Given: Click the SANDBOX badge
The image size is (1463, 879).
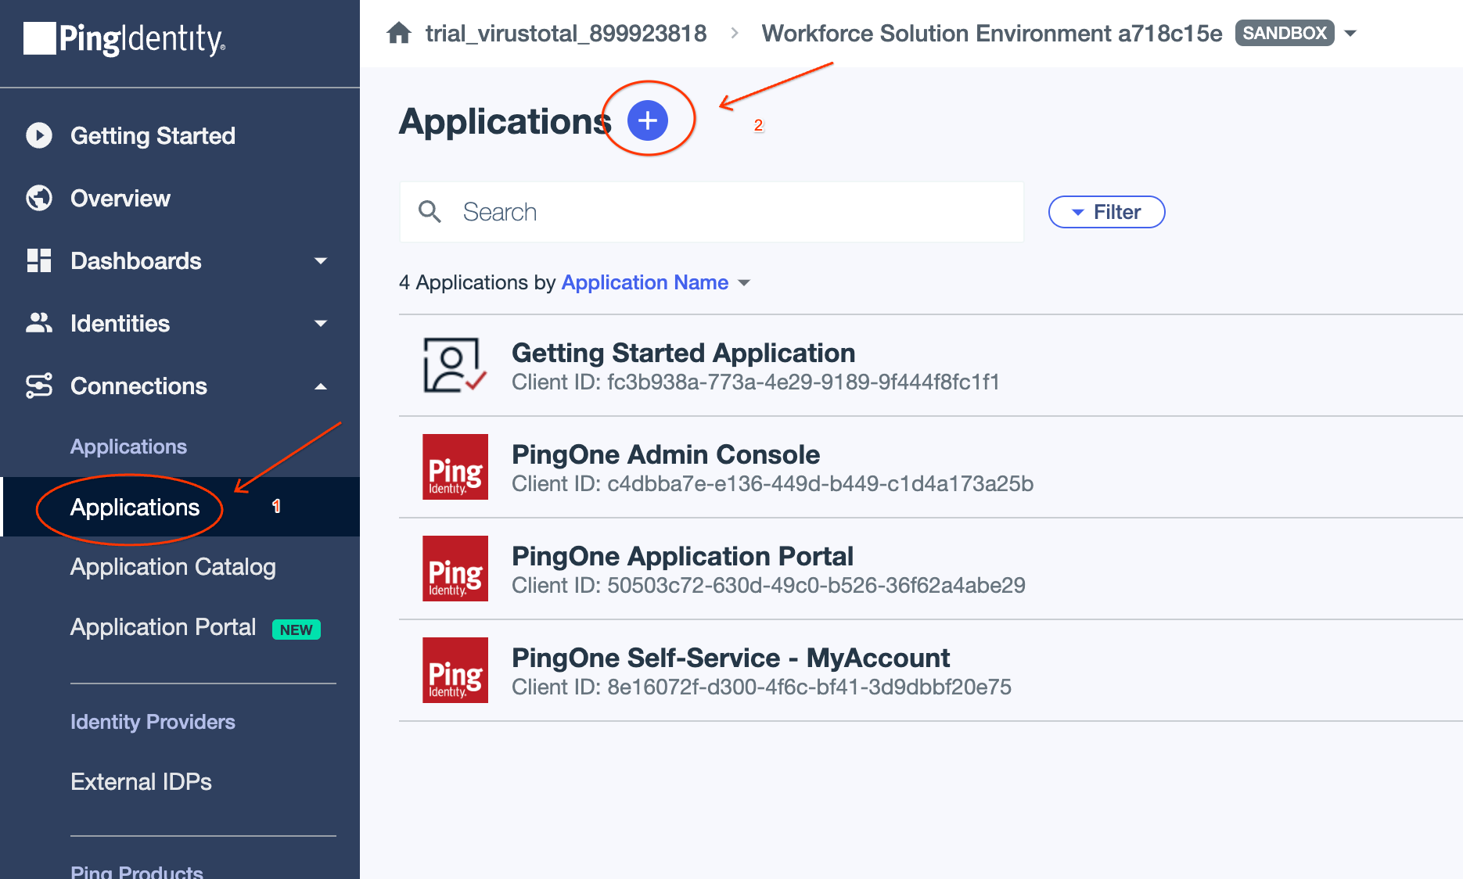Looking at the screenshot, I should (x=1285, y=33).
